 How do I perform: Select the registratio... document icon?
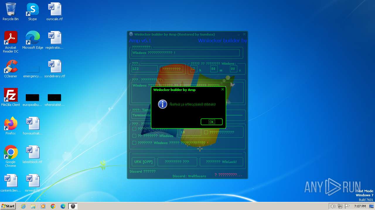(54, 40)
